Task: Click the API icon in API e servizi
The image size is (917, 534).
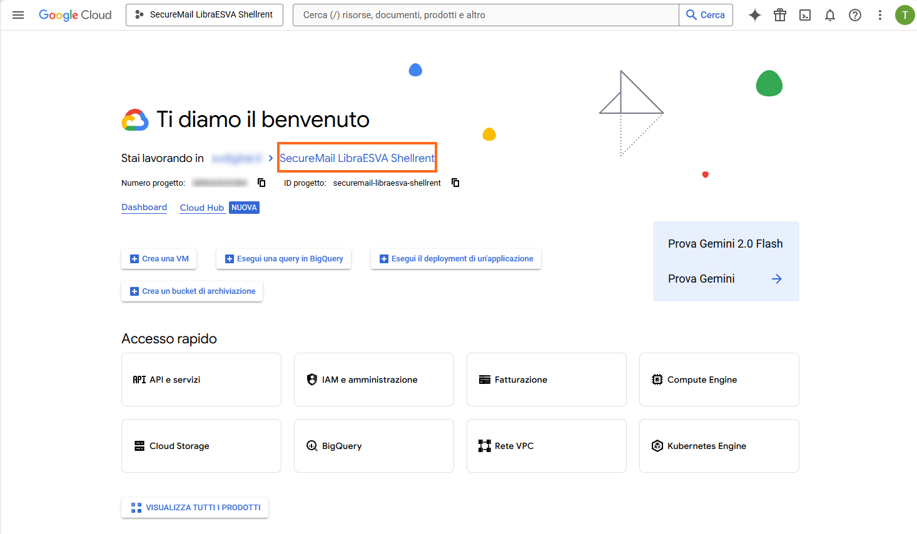Action: coord(139,380)
